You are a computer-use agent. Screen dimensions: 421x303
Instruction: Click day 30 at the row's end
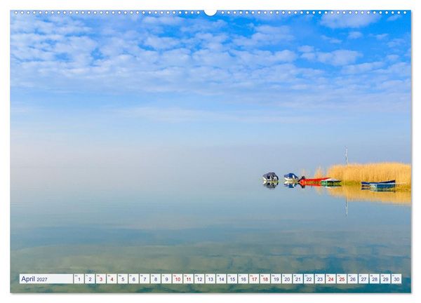396,278
